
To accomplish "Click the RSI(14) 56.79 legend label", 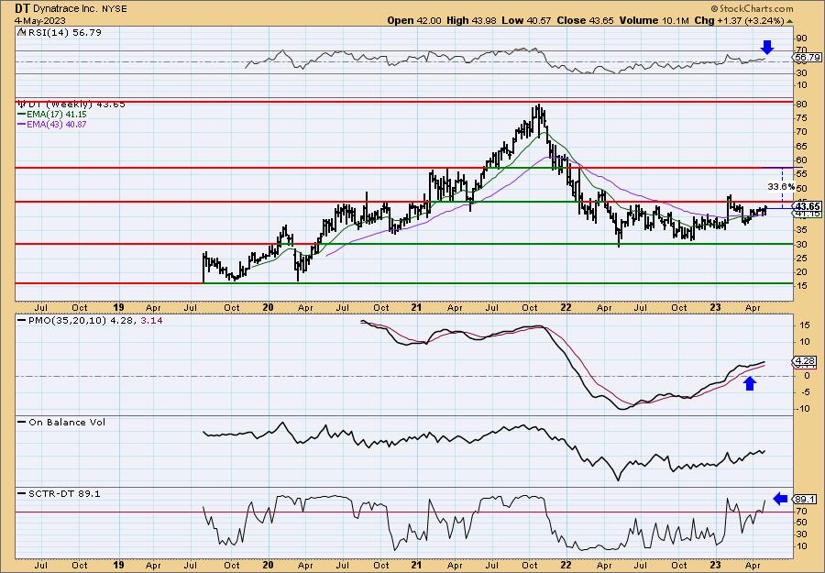I will click(63, 33).
